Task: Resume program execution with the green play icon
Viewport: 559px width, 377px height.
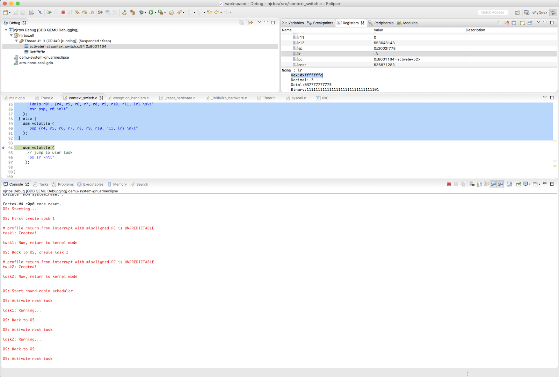Action: point(49,12)
